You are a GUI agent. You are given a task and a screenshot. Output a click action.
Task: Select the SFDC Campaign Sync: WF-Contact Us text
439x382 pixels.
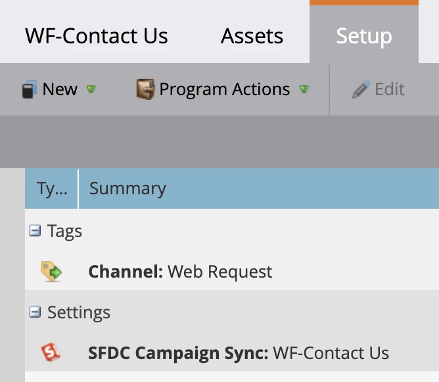click(238, 353)
